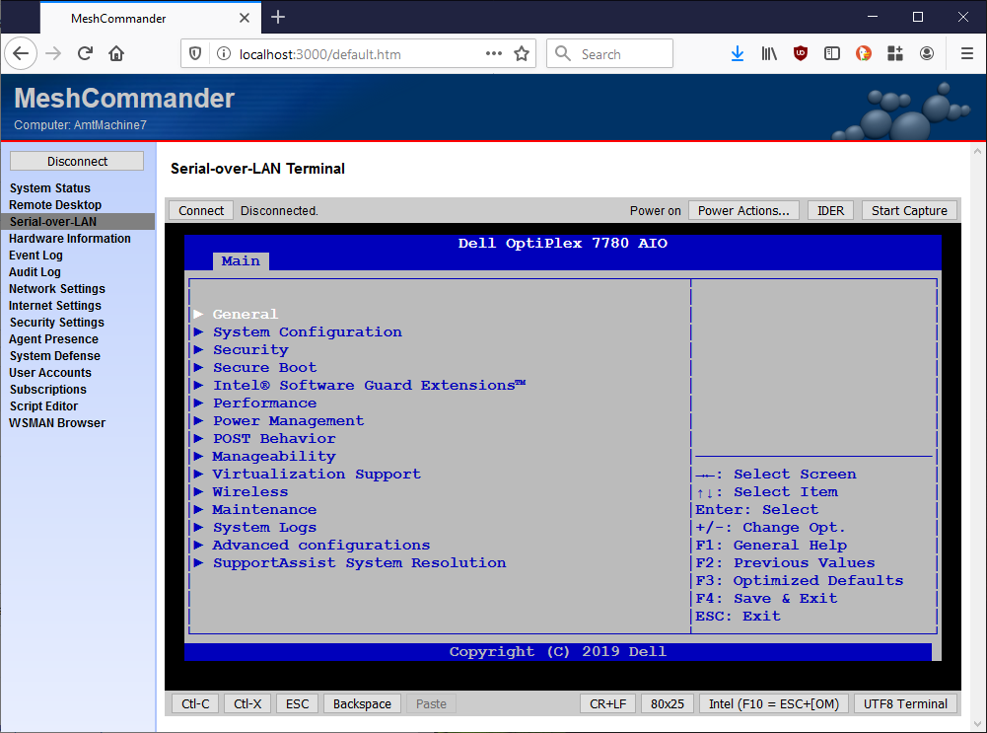The height and width of the screenshot is (733, 987).
Task: Select Maintenance in BIOS menu
Action: point(264,509)
